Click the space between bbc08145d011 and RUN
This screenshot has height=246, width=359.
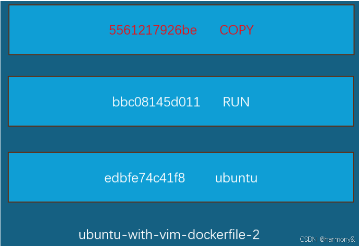(212, 102)
